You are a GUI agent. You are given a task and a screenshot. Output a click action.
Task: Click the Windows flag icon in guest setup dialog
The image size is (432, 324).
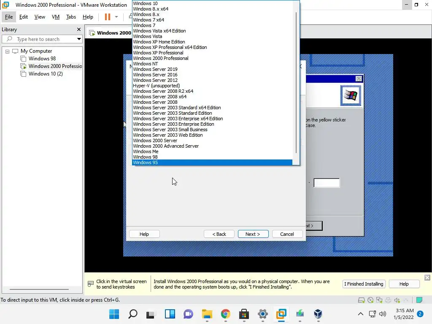pyautogui.click(x=351, y=96)
